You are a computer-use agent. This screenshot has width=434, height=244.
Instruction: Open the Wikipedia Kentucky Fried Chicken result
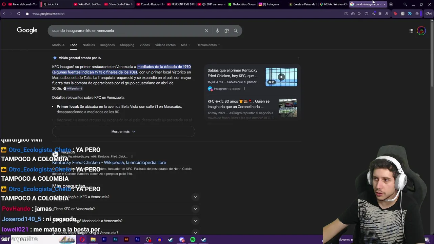pos(109,163)
